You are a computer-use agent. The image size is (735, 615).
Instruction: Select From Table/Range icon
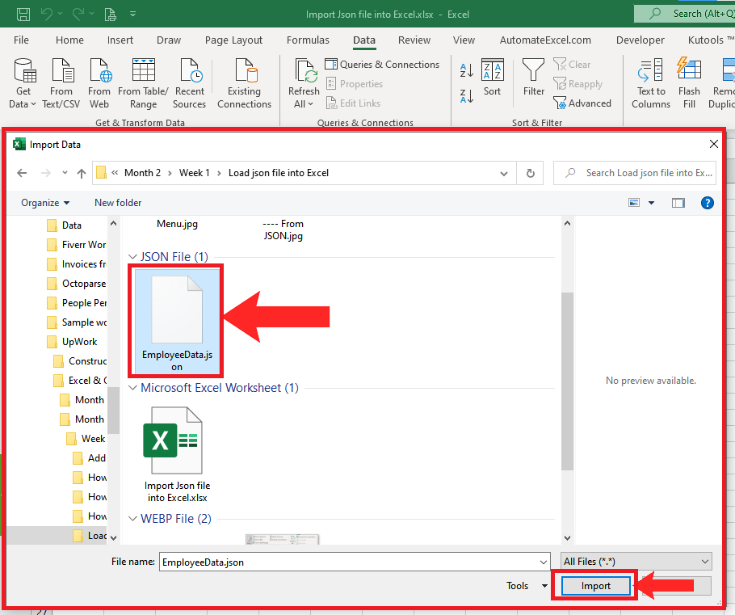coord(143,83)
